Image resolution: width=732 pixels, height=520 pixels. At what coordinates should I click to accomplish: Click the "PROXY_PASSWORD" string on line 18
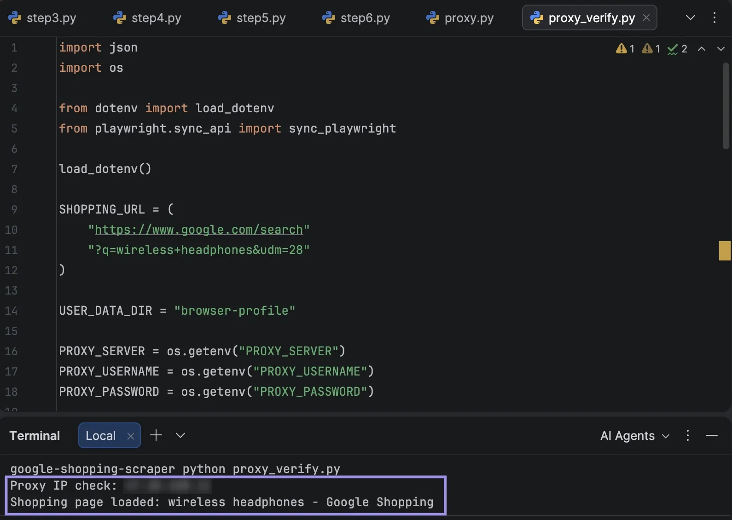point(310,392)
